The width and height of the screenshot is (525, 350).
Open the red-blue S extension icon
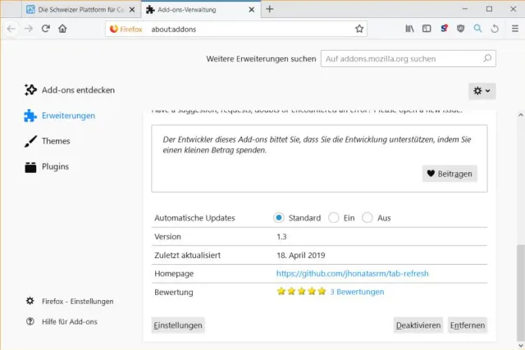[444, 29]
